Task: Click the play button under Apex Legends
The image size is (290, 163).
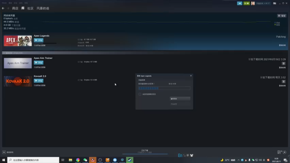Action: tap(38, 40)
